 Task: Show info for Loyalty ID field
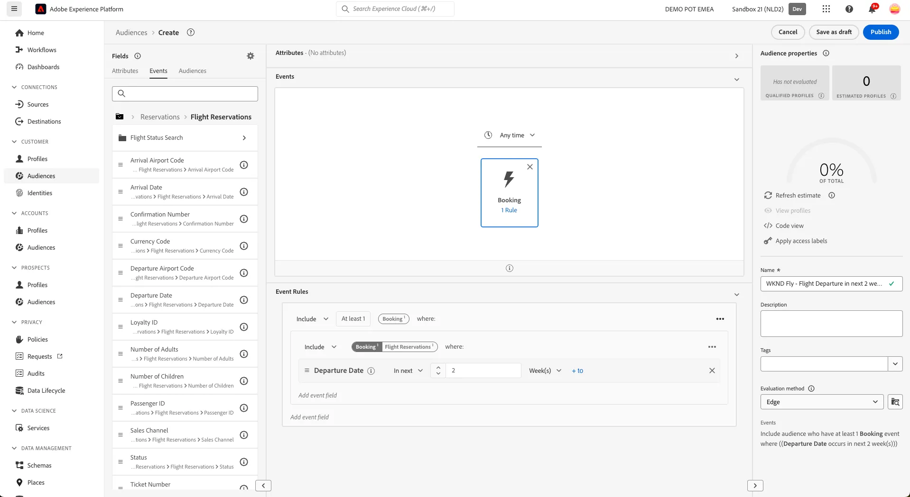(244, 327)
